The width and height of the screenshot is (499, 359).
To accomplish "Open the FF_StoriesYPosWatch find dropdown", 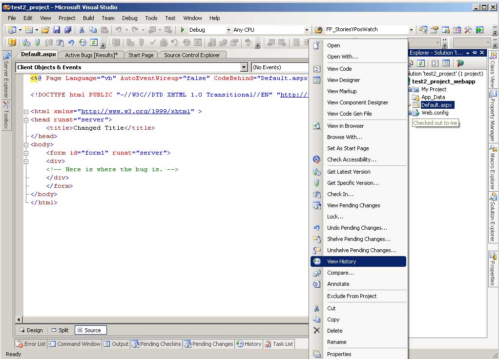I will click(x=411, y=30).
